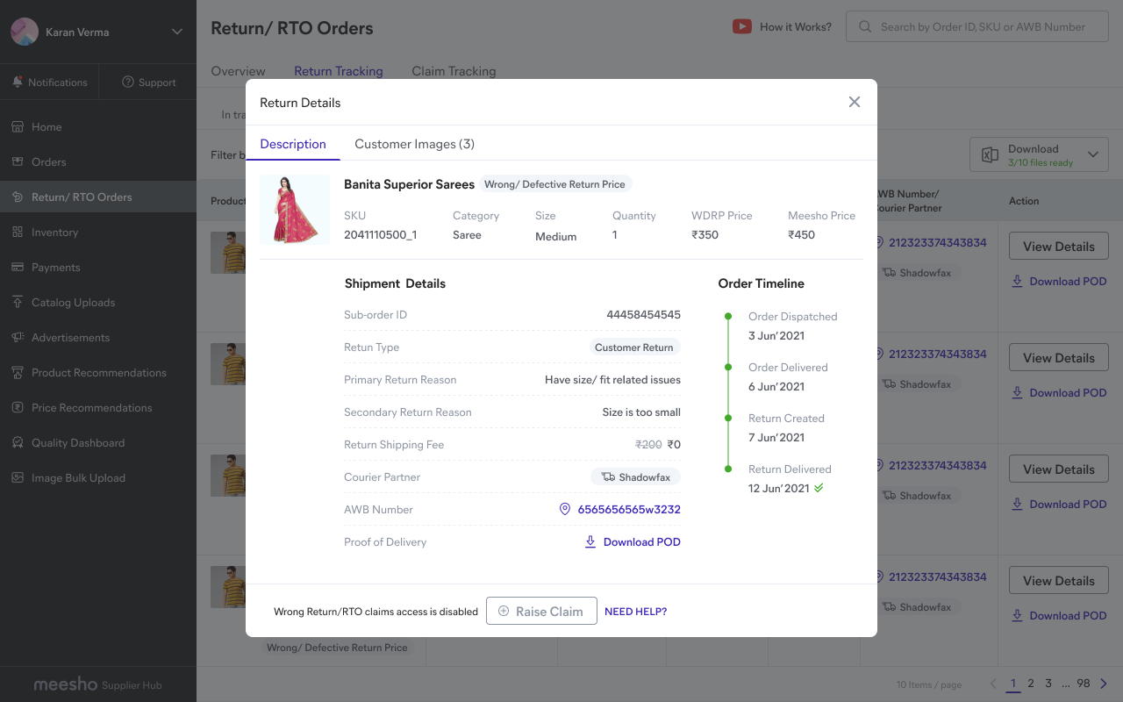Viewport: 1123px width, 702px height.
Task: Click the AWB location pin icon in dialog
Action: [565, 509]
